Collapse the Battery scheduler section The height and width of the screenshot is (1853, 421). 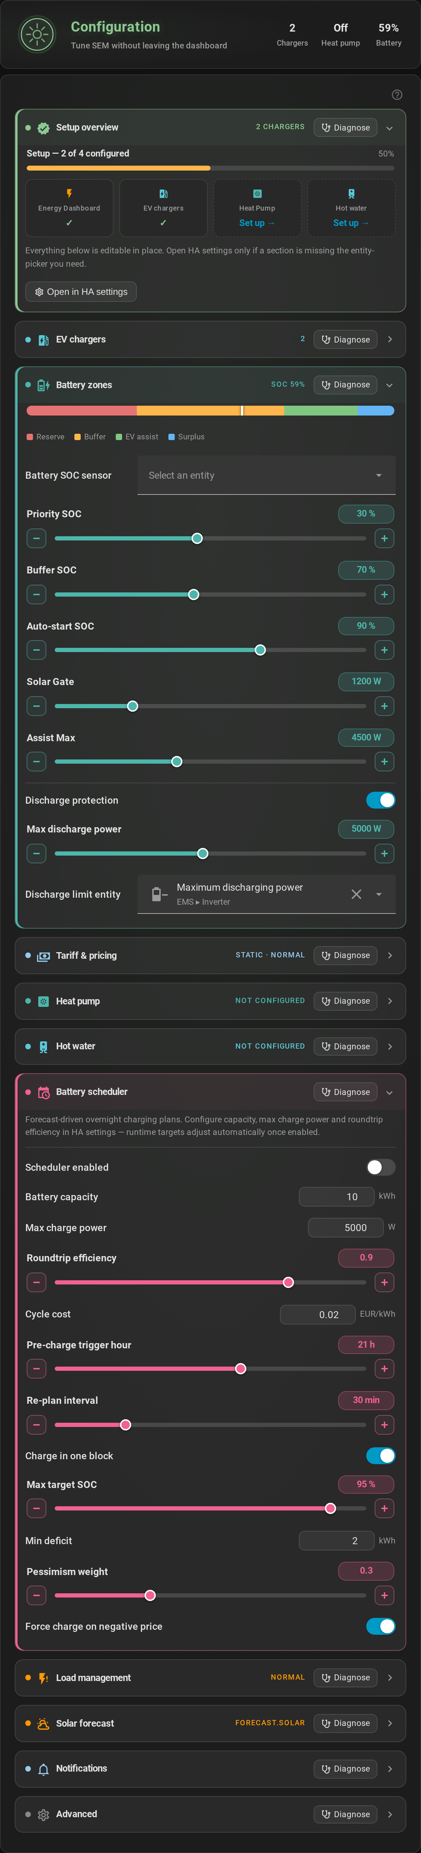pyautogui.click(x=389, y=1092)
